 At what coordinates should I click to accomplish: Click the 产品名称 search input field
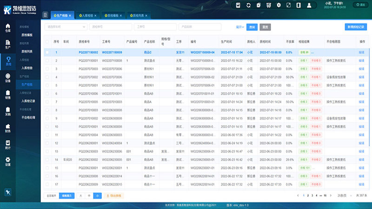point(200,27)
